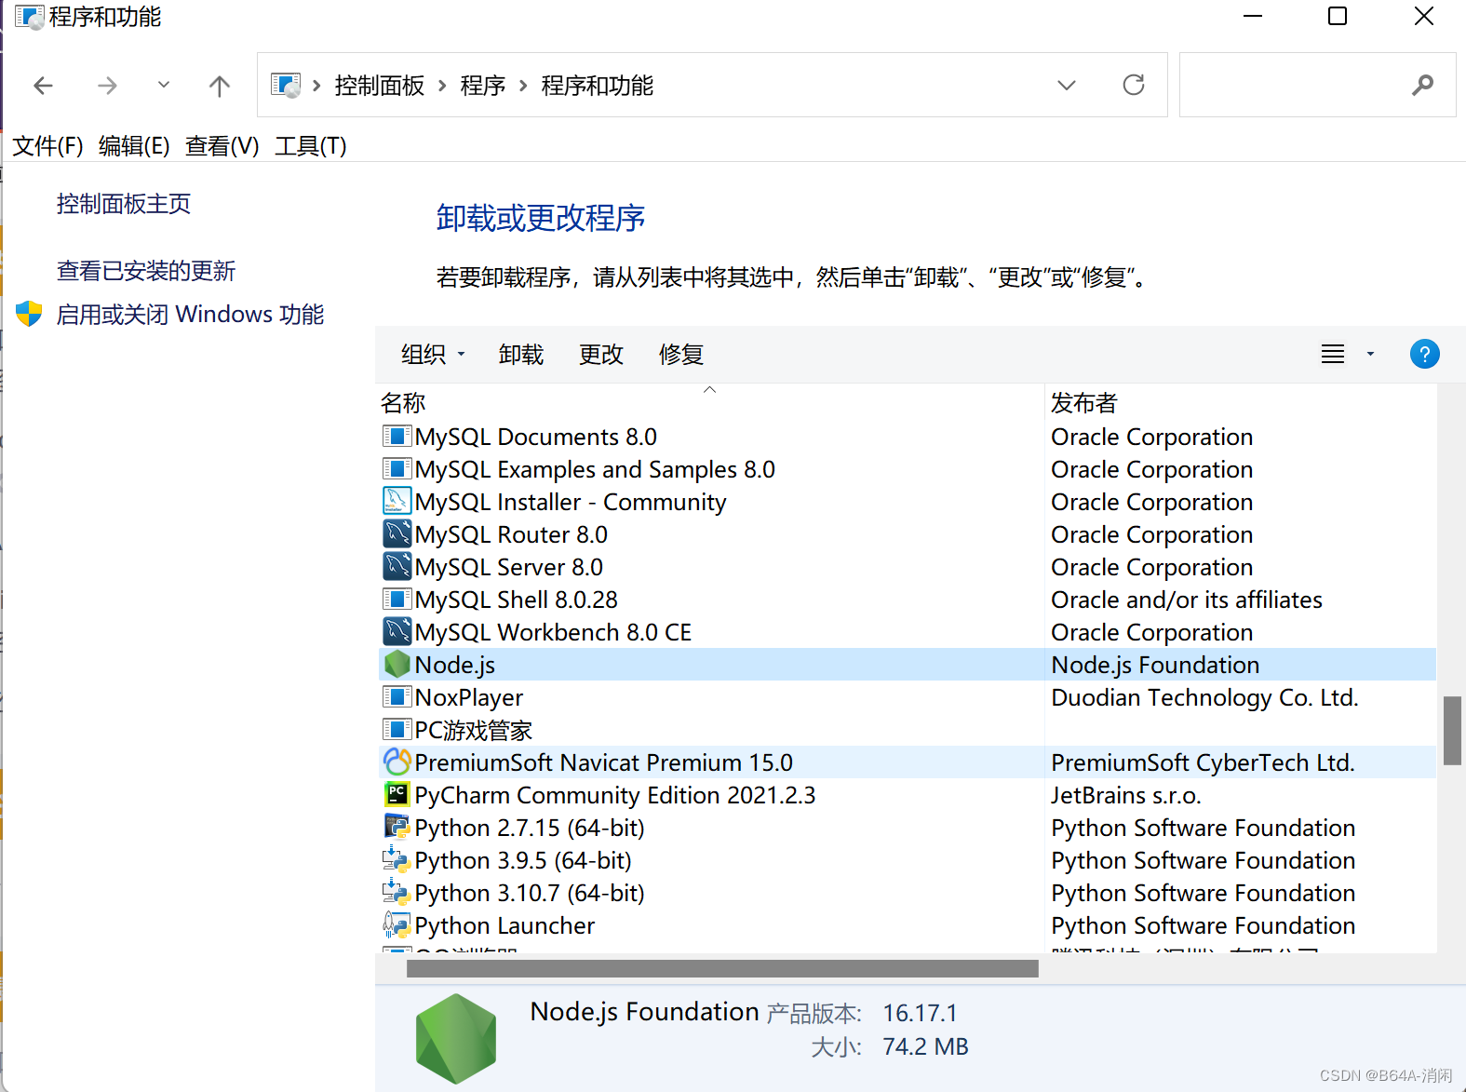Open the 组织 dropdown
Screen dimensions: 1466x1092
point(433,354)
